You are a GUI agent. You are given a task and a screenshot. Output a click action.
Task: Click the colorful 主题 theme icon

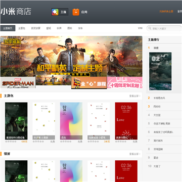55,12
